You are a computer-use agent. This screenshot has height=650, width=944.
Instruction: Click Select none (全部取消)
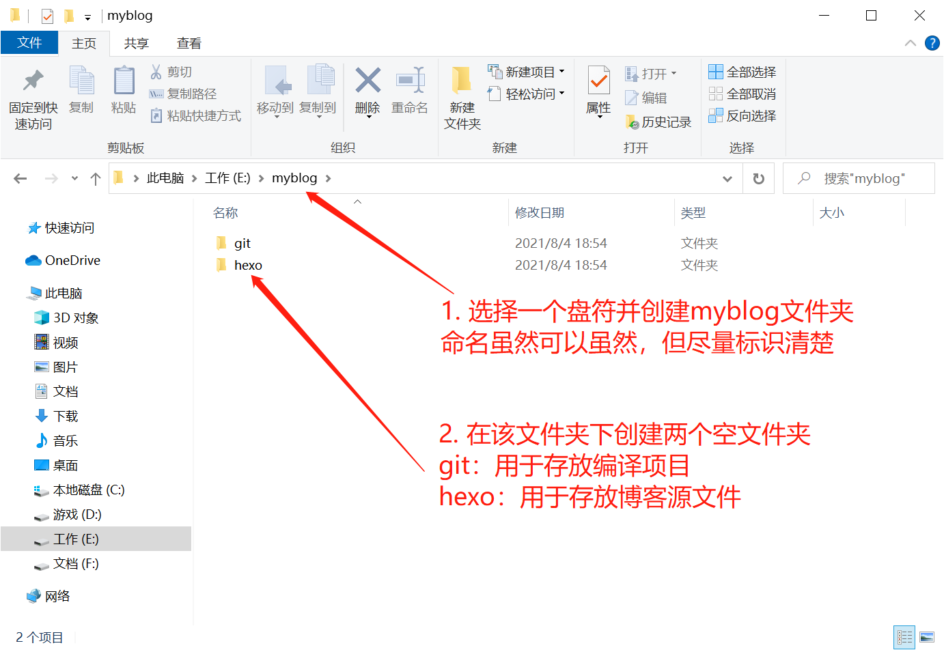[742, 94]
